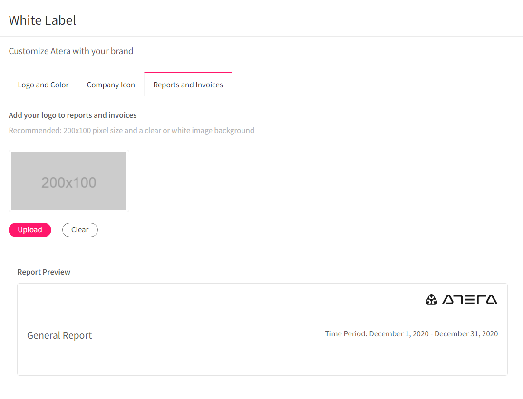Click the pink Upload button

click(x=30, y=230)
